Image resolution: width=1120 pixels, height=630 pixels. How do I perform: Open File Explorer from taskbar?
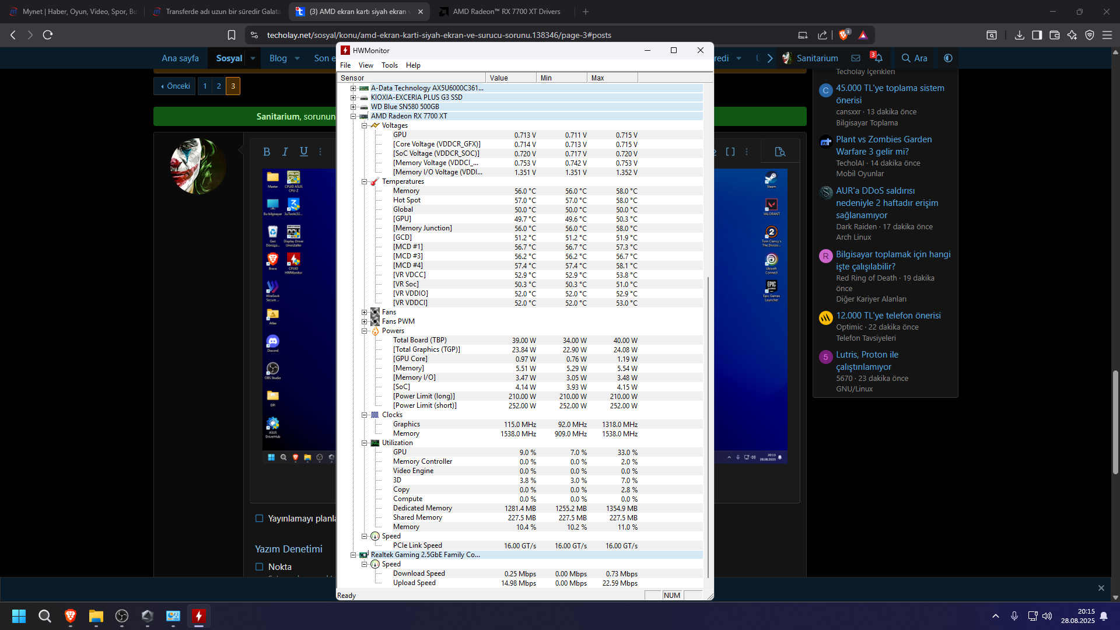[96, 616]
